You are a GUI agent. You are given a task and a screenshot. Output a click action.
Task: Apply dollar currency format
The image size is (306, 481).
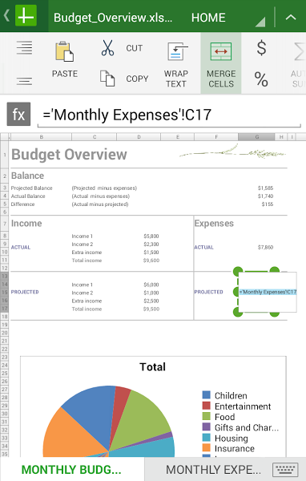(x=261, y=48)
